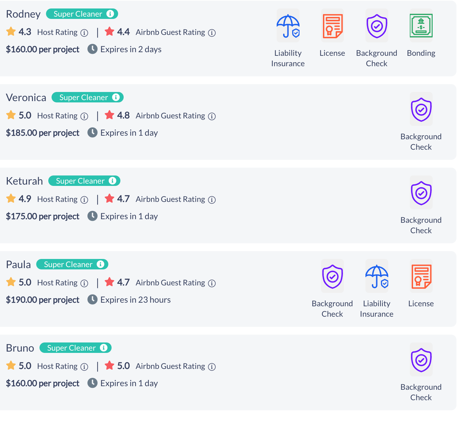This screenshot has width=462, height=424.
Task: Click the clock icon next to Rodney's expiration
Action: click(92, 49)
